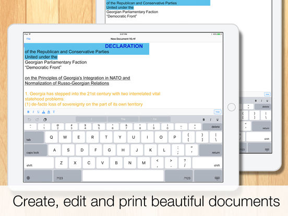Screen dimensions: 288x216
Task: Toggle the left shift key
Action: pos(39,163)
